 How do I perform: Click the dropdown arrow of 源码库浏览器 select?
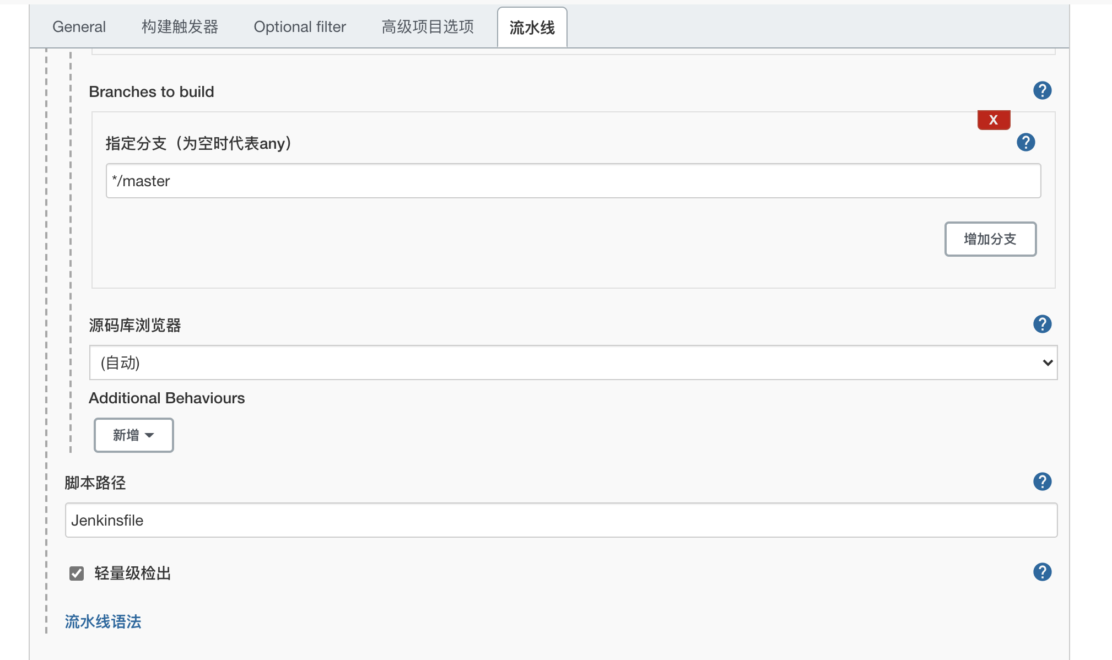[1048, 363]
